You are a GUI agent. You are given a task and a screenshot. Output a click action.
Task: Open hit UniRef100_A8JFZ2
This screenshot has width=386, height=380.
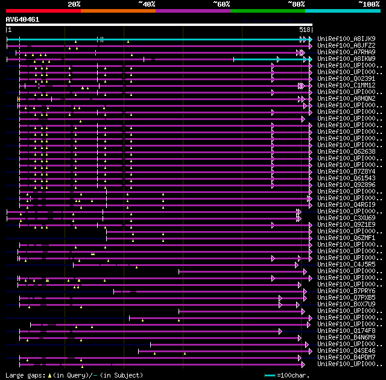click(x=346, y=45)
